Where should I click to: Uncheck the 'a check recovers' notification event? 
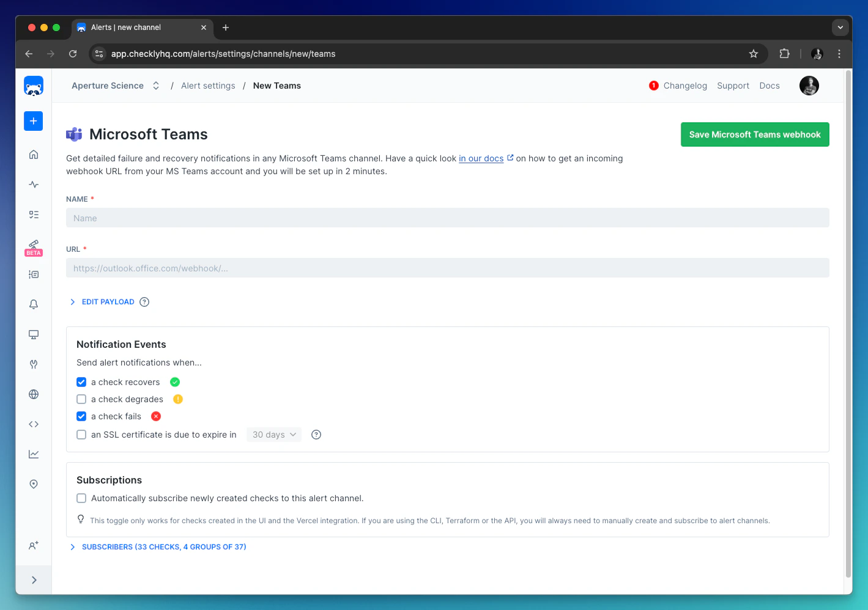coord(81,381)
